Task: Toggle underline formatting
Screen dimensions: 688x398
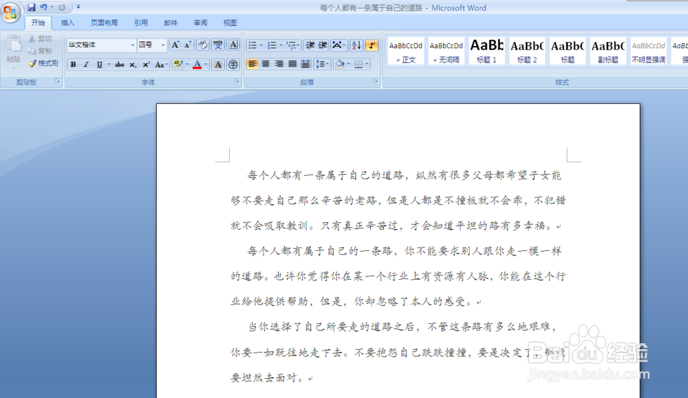Action: click(99, 64)
